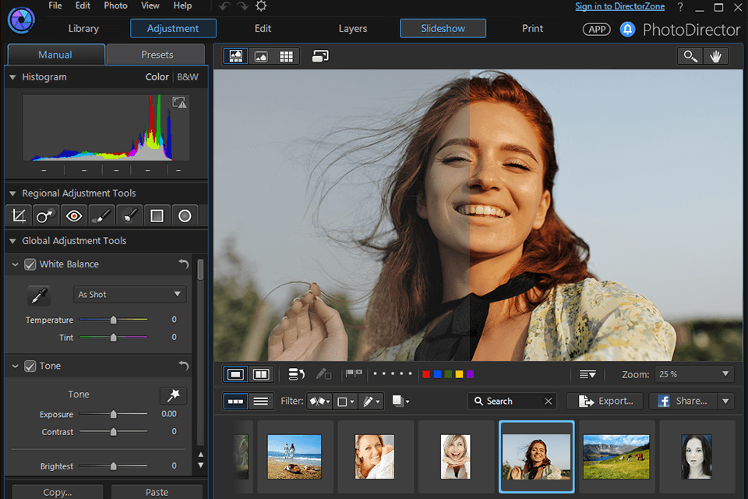Collapse the Global Adjustment Tools section
748x499 pixels.
pyautogui.click(x=13, y=241)
